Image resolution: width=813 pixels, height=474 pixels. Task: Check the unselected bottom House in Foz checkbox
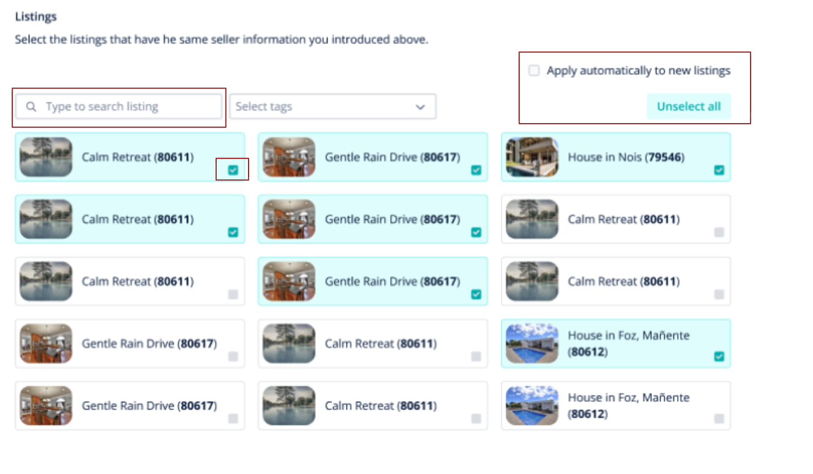(x=719, y=419)
